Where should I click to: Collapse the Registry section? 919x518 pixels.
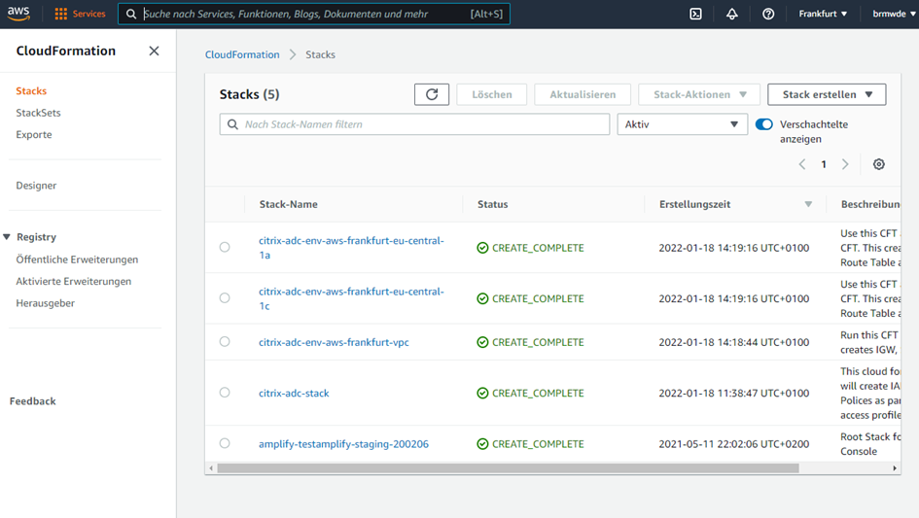pos(7,237)
